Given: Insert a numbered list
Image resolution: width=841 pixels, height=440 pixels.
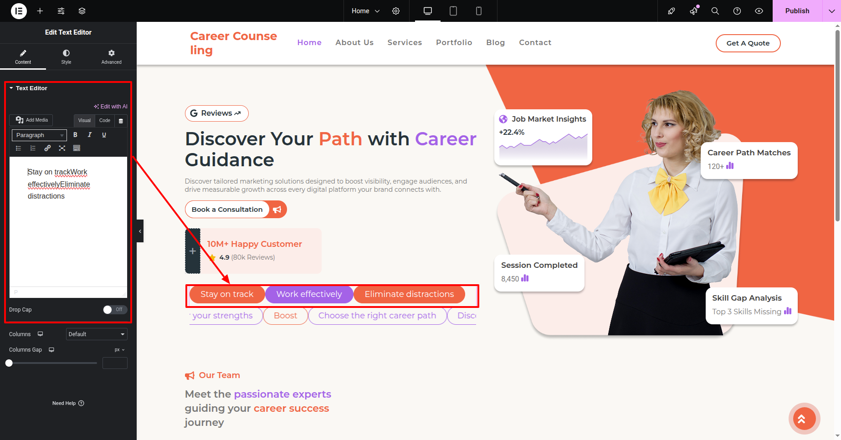Looking at the screenshot, I should pos(33,148).
